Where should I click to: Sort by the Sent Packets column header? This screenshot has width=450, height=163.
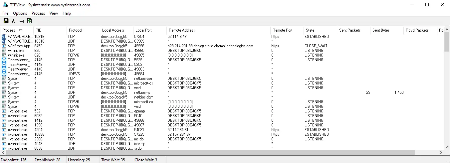tap(353, 30)
